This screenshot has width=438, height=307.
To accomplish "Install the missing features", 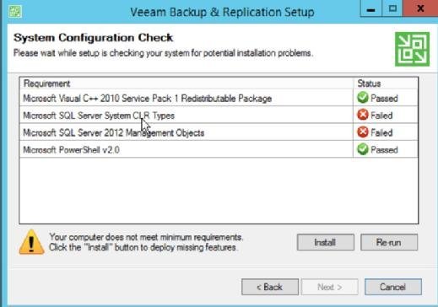I will 326,242.
